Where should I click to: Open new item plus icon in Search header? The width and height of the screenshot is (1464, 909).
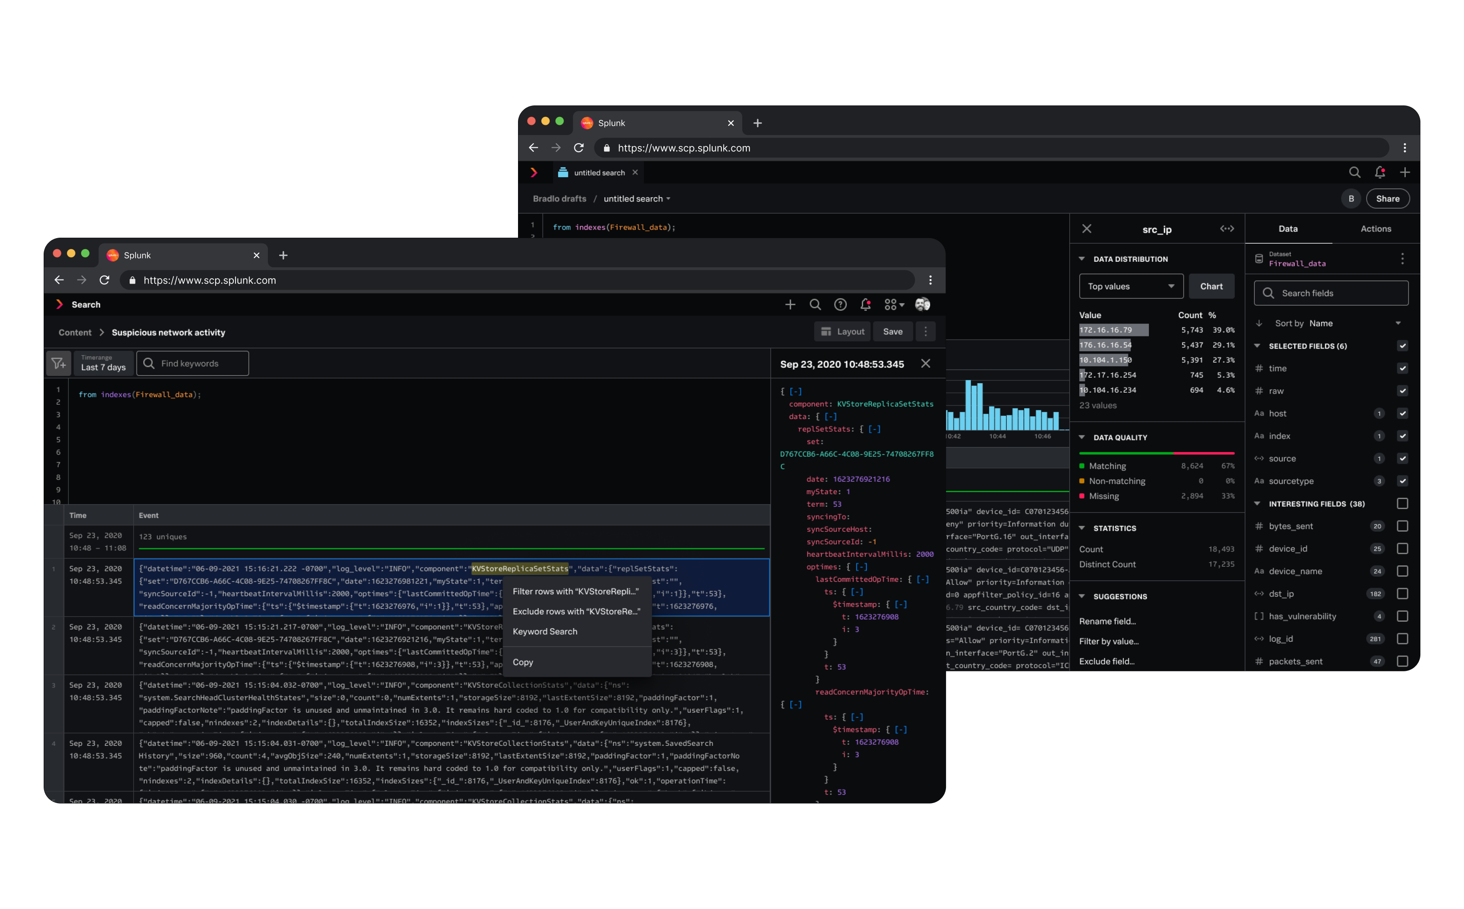click(x=790, y=305)
